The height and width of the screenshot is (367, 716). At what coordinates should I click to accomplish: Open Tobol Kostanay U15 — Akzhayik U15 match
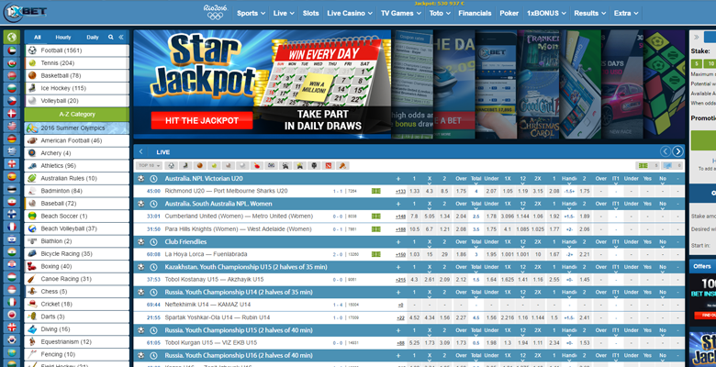click(x=214, y=279)
